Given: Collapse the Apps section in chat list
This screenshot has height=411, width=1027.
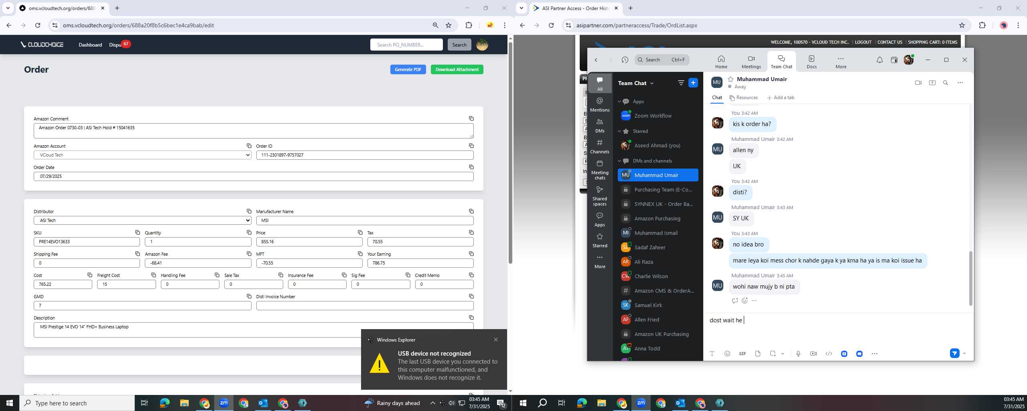Looking at the screenshot, I should coord(619,102).
